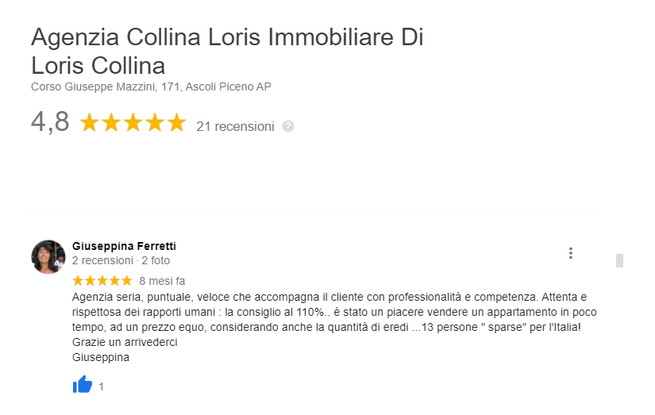The width and height of the screenshot is (655, 415).
Task: Open the '2 recensioni · 2 foto' contributor details
Action: pyautogui.click(x=121, y=260)
